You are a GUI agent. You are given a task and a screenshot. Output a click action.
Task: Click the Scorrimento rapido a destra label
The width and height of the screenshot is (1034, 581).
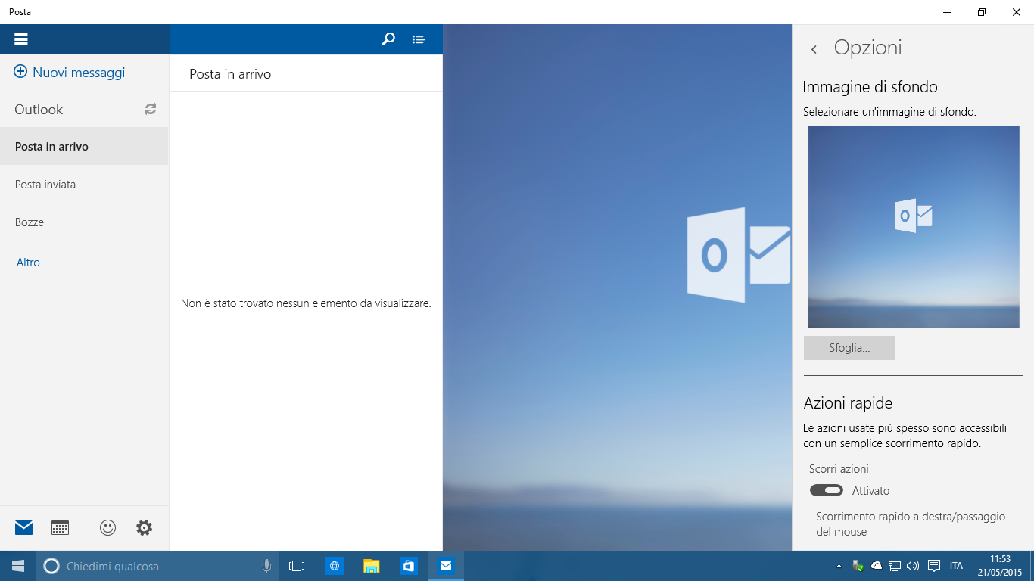point(911,524)
